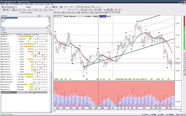Jump to first bar playback icon
The width and height of the screenshot is (186, 116).
(70, 10)
